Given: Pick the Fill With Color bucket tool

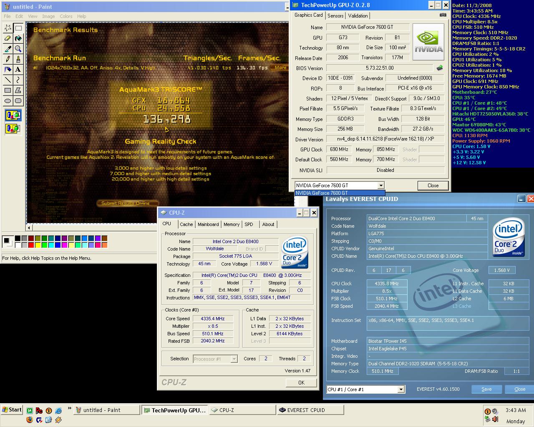Looking at the screenshot, I should click(18, 38).
